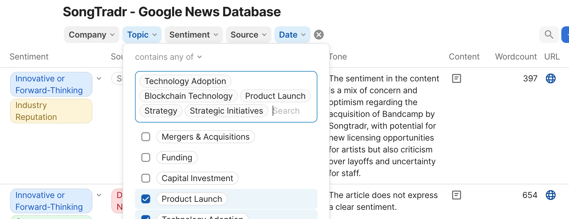The image size is (569, 219).
Task: Check the Mergers & Acquisitions checkbox
Action: 146,137
